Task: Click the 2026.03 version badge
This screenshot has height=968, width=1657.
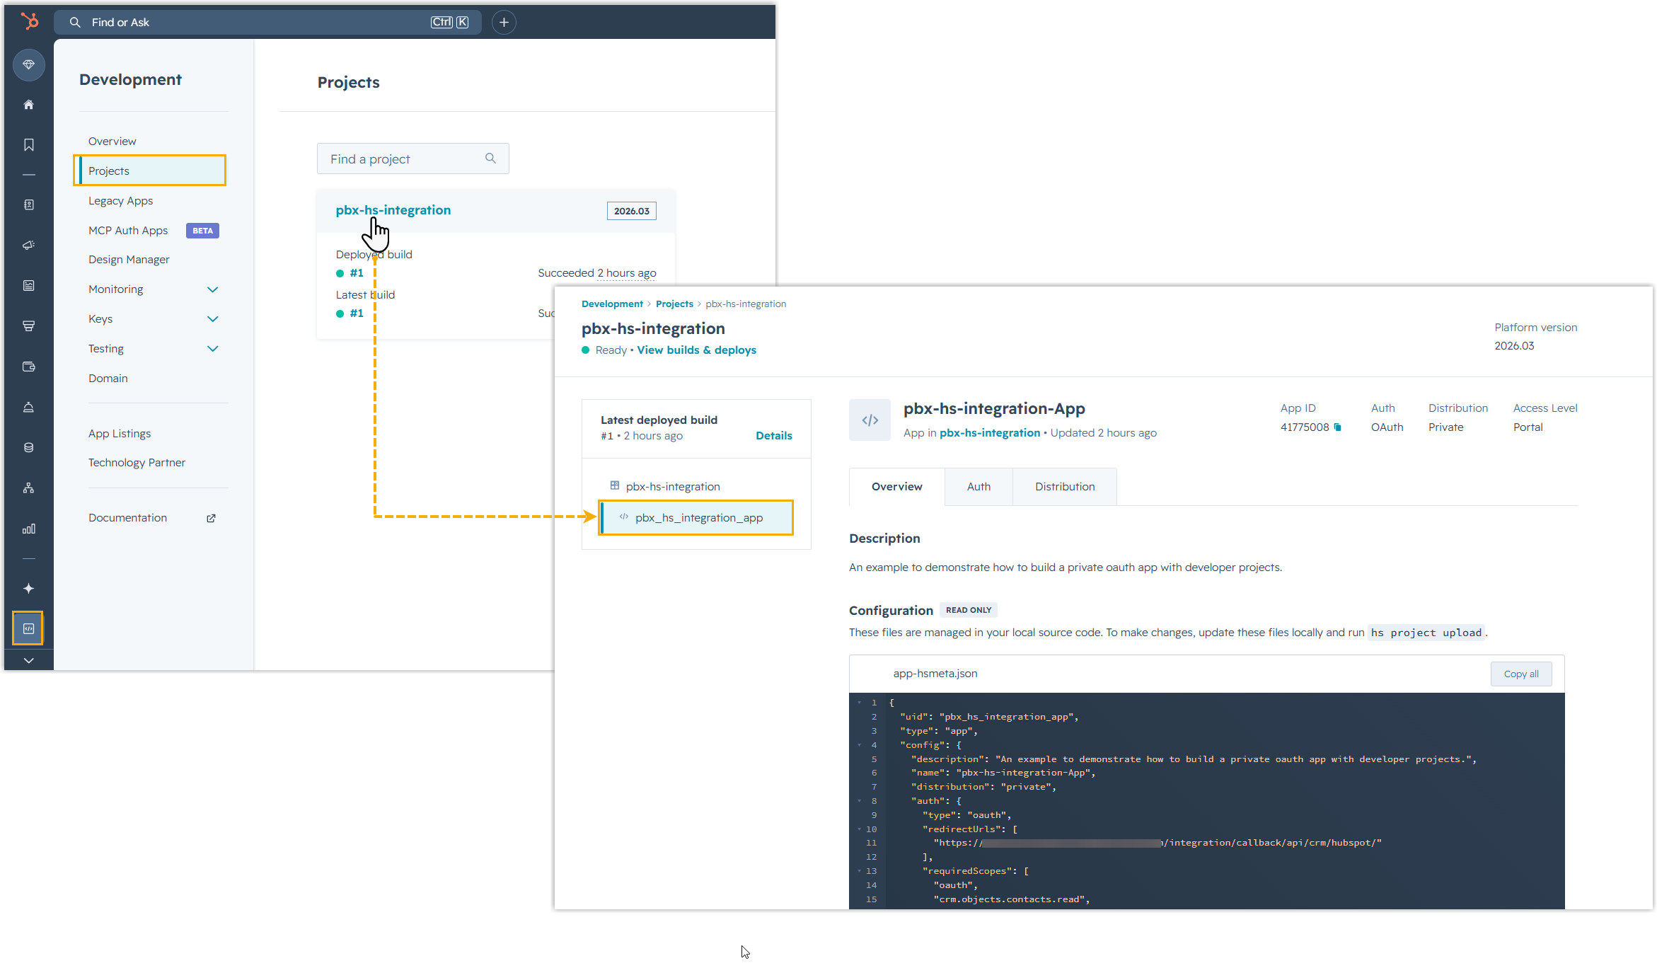Action: [631, 211]
